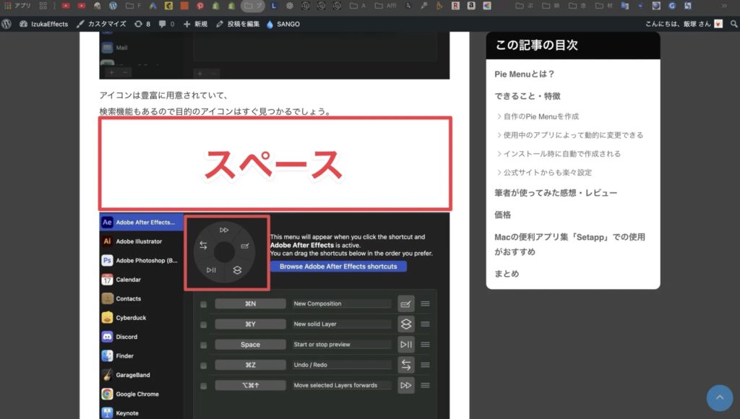
Task: Tick the checkbox beside the ⌘N shortcut
Action: click(x=203, y=304)
